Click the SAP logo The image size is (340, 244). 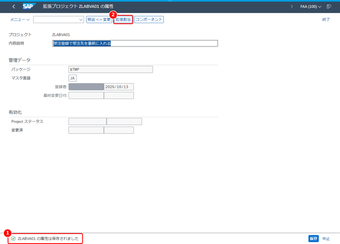click(x=29, y=7)
